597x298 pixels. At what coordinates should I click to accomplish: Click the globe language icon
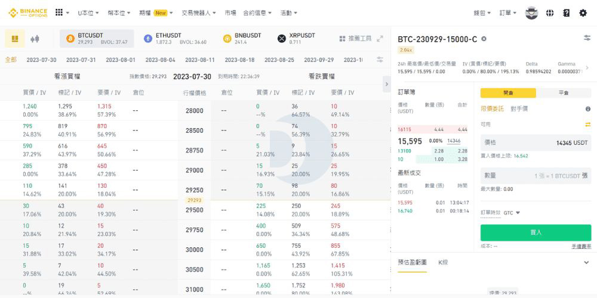coord(549,13)
